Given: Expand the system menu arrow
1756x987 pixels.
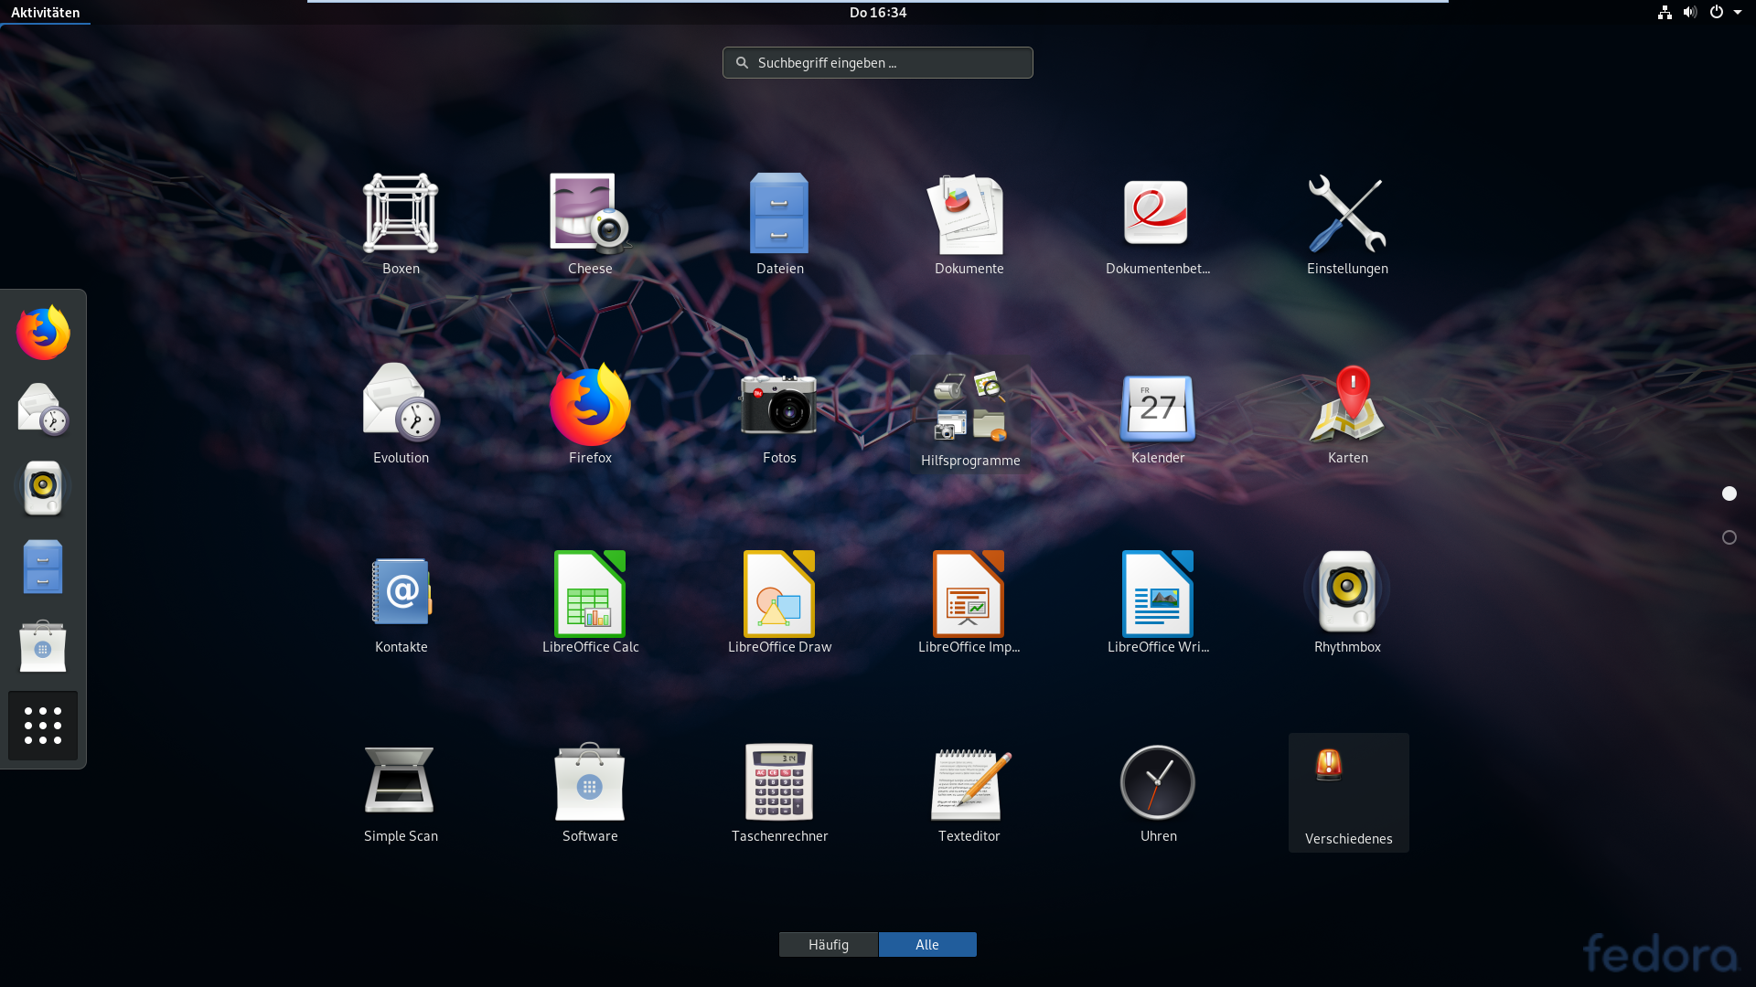Looking at the screenshot, I should tap(1738, 13).
